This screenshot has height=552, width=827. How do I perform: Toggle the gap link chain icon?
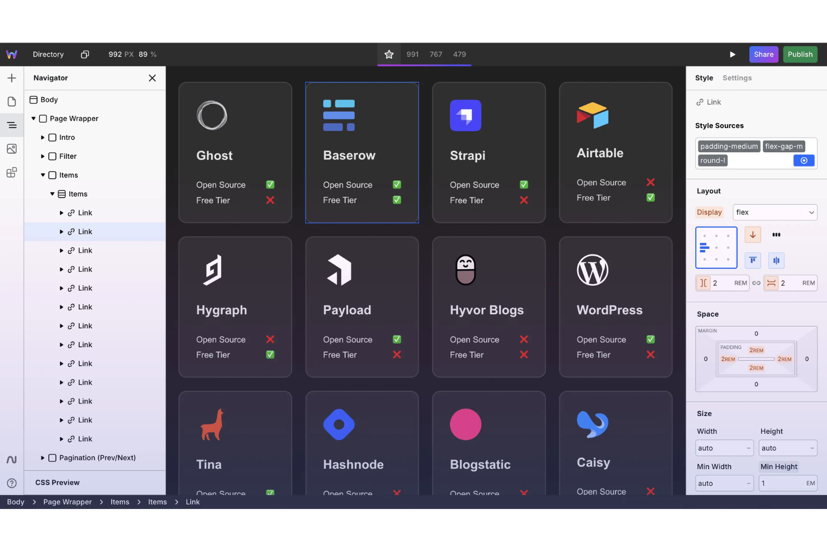[756, 283]
